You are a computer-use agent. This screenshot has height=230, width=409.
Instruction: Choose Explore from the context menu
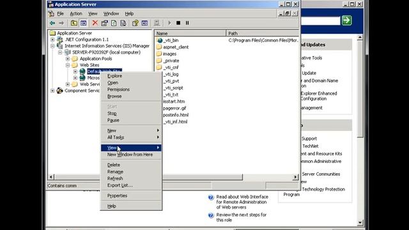tap(131, 76)
